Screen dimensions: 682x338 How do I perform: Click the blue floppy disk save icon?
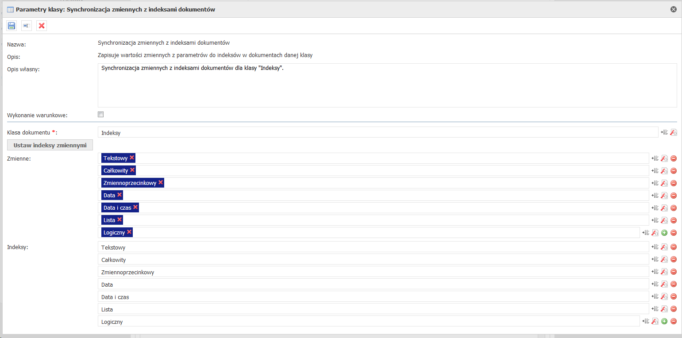coord(12,26)
